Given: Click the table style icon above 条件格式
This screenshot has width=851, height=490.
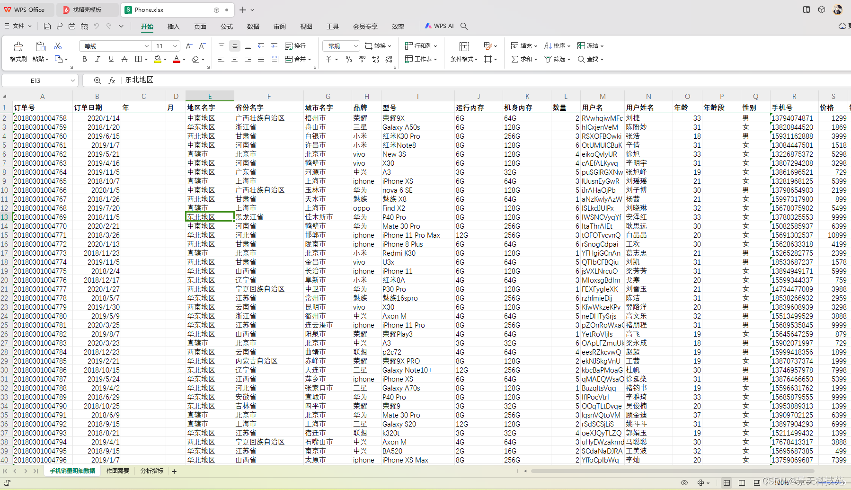Looking at the screenshot, I should (x=464, y=46).
